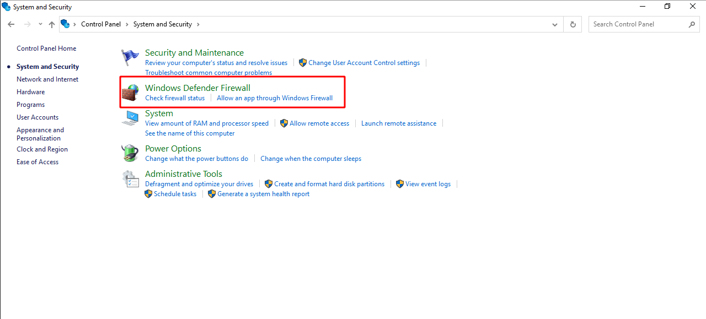Click shield icon beside Create and format partitions
The height and width of the screenshot is (319, 706).
pos(268,184)
